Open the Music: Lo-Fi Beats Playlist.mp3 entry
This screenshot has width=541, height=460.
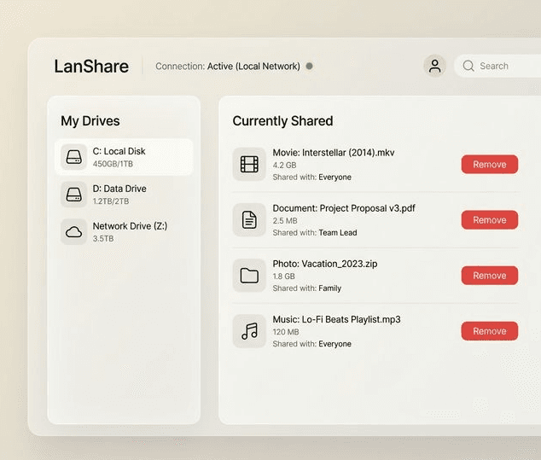[336, 320]
